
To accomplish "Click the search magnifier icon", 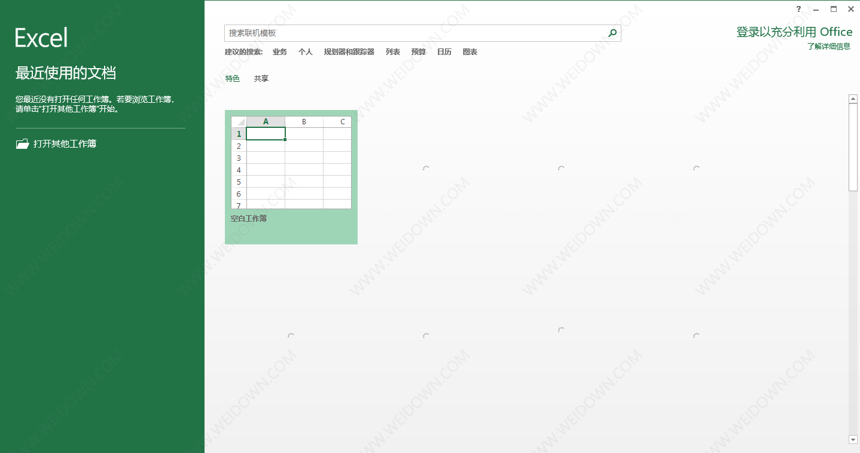I will click(x=612, y=33).
